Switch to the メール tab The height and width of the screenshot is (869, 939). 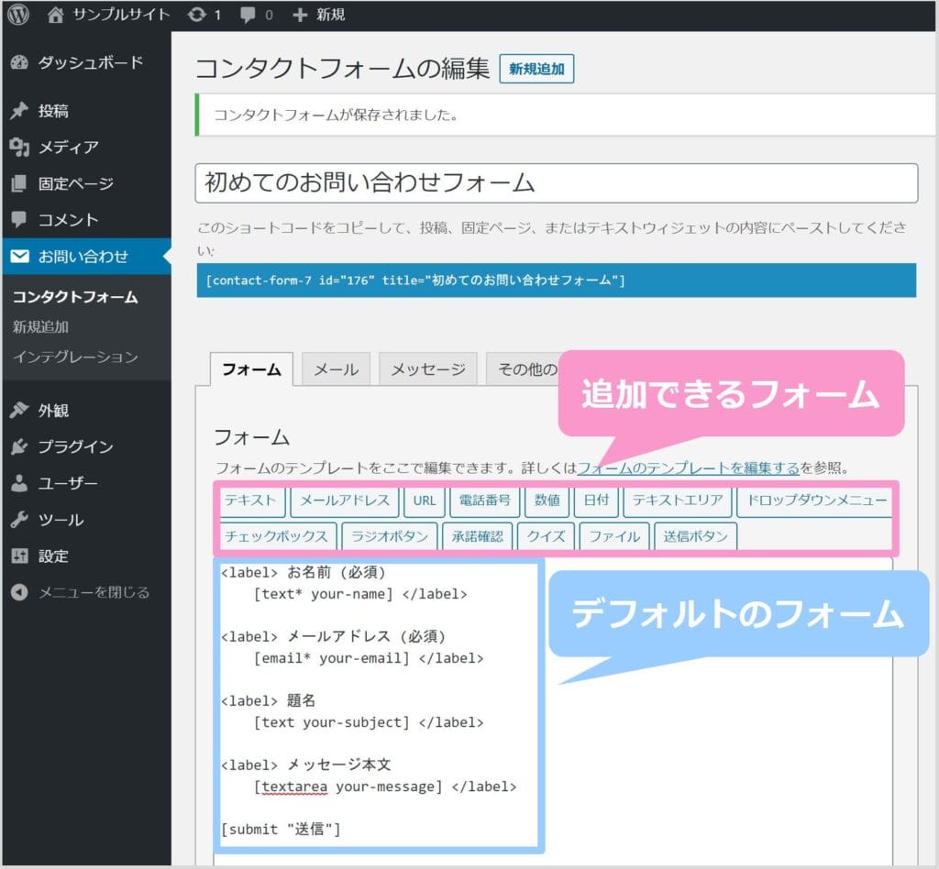[336, 369]
